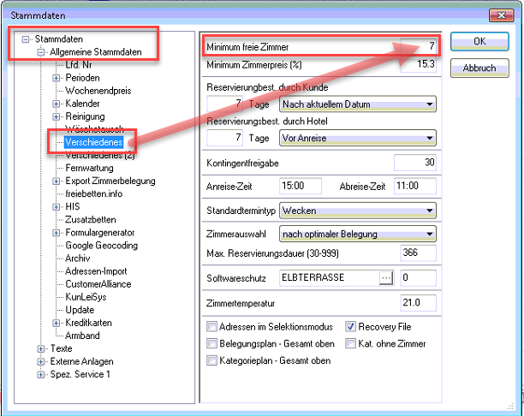Select Formulargenerator label in tree
524x416 pixels.
point(100,233)
